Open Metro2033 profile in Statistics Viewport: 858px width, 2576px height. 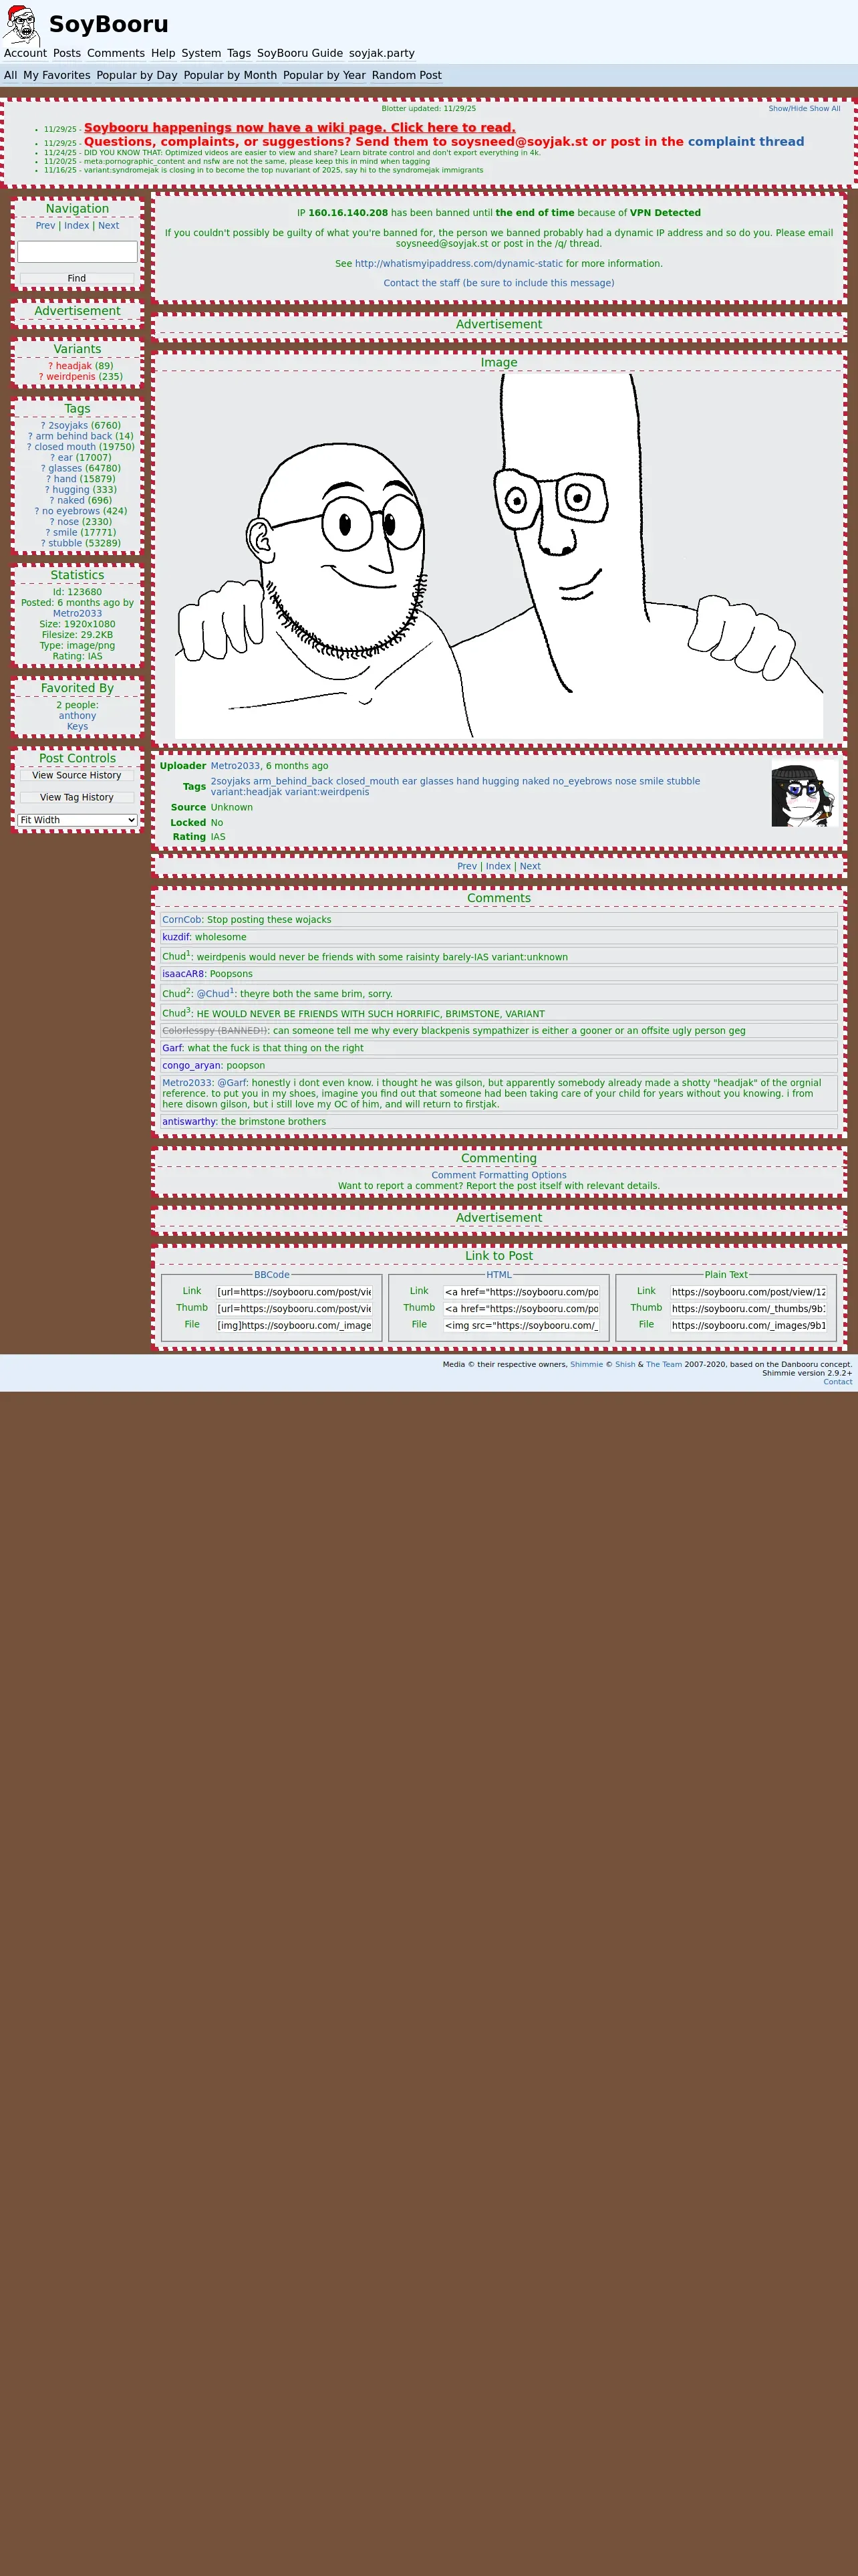(x=77, y=614)
